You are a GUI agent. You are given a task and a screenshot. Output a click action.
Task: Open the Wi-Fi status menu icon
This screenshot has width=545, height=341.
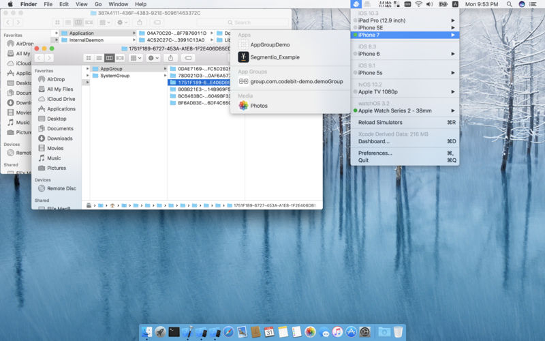(x=419, y=4)
